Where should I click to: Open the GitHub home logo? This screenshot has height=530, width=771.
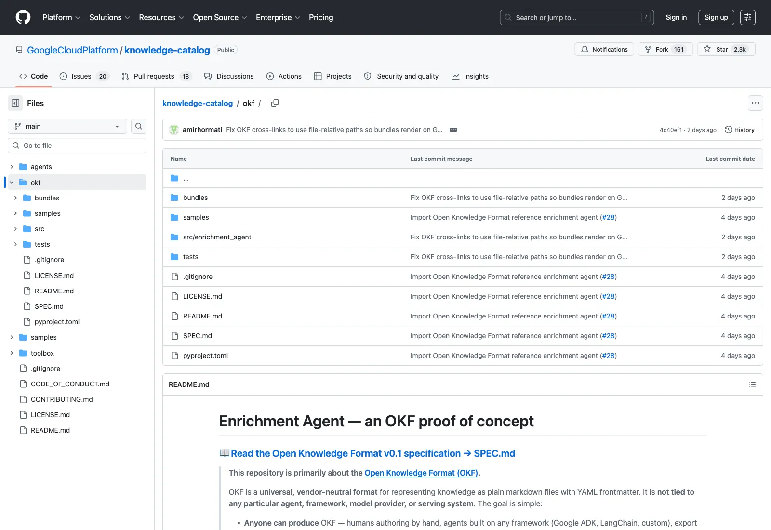23,17
